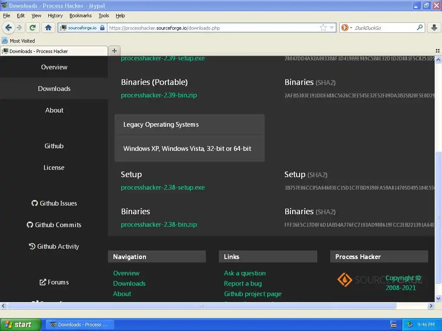Open the DuckDuckGo search engine selector
Viewport: 442px width, 331px height.
click(x=347, y=28)
